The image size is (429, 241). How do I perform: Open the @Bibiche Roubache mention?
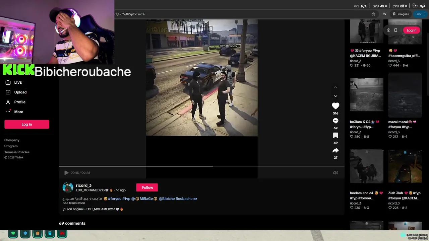(178, 199)
